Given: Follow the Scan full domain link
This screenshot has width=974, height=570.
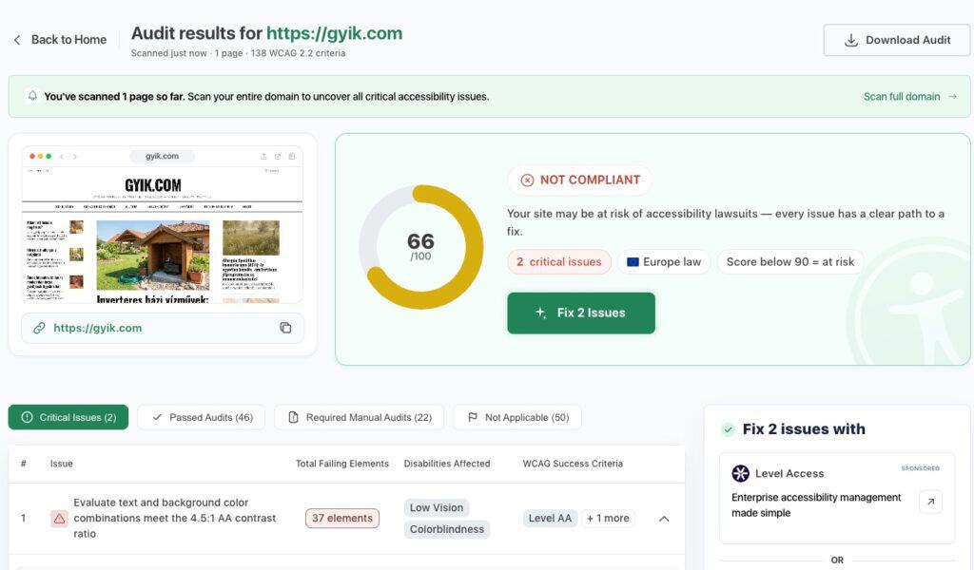Looking at the screenshot, I should (909, 97).
